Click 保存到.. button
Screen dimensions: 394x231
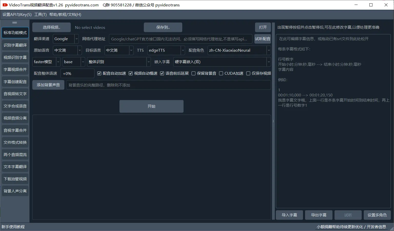click(163, 27)
